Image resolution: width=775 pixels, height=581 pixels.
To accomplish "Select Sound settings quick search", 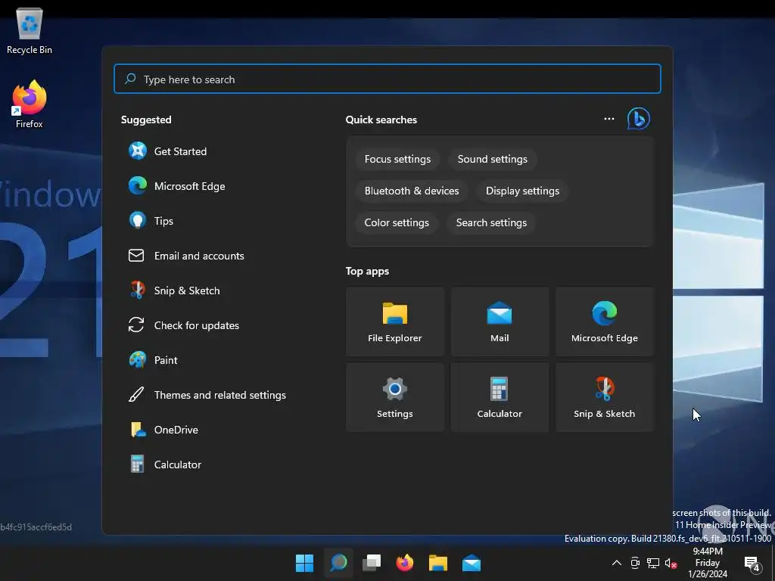I will coord(492,159).
